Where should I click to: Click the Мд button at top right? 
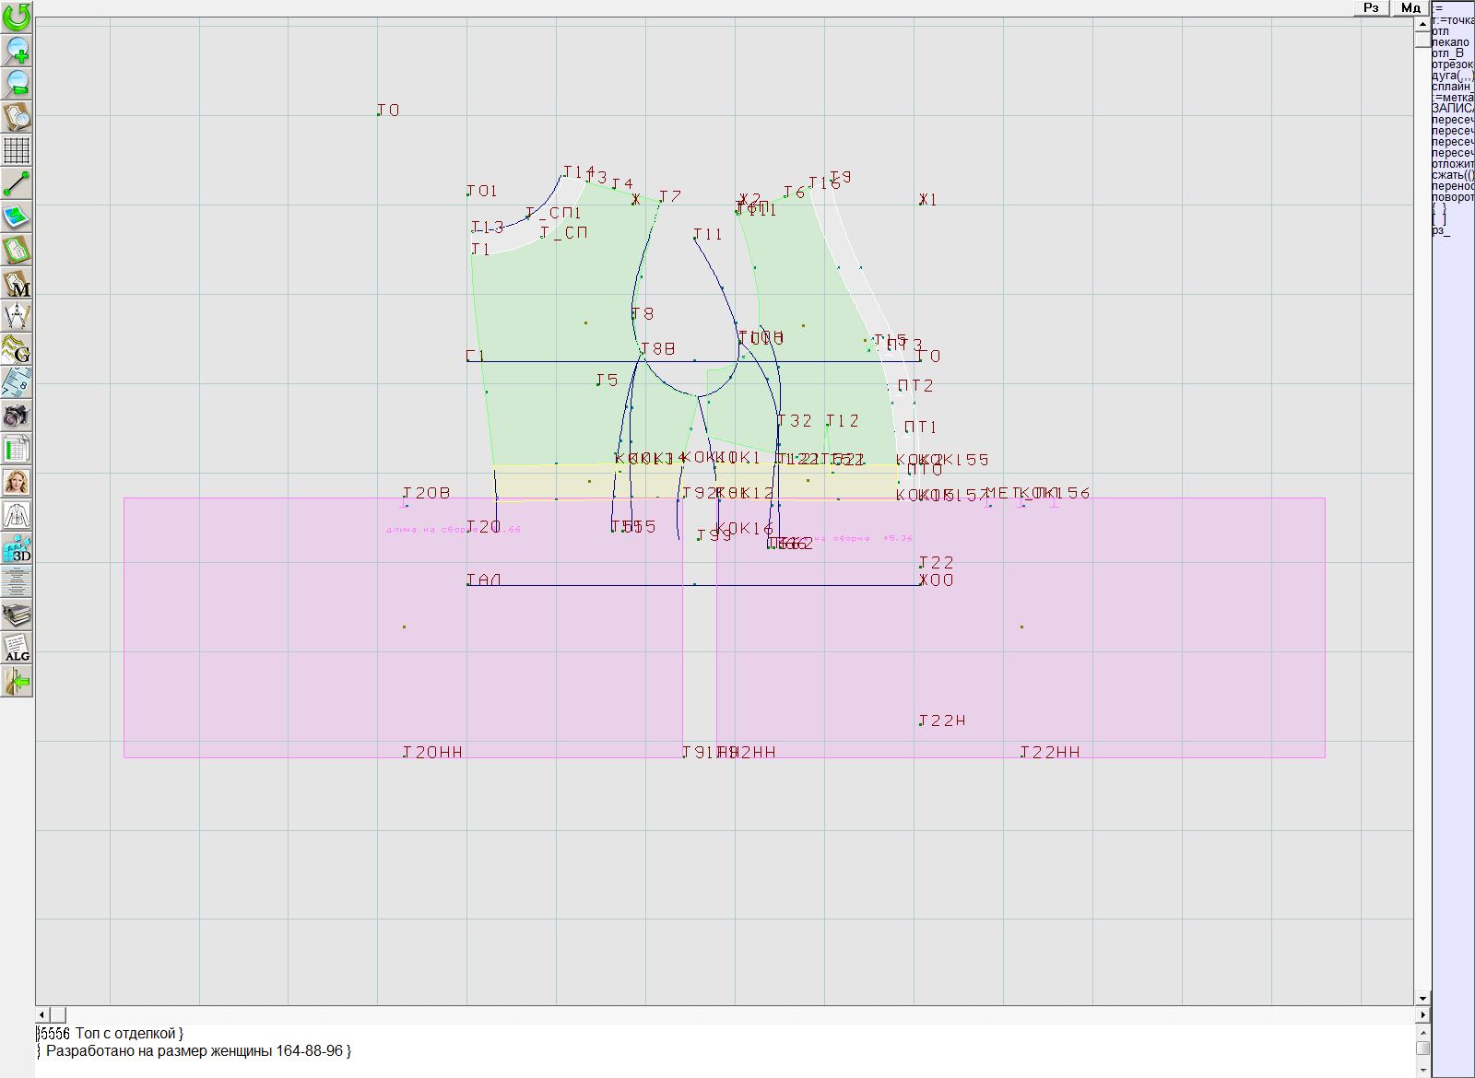coord(1410,7)
